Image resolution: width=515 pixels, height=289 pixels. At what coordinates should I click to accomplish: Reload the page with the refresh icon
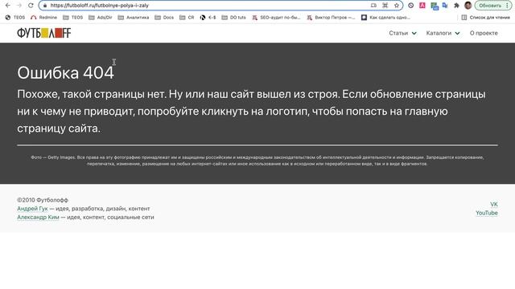click(x=31, y=6)
